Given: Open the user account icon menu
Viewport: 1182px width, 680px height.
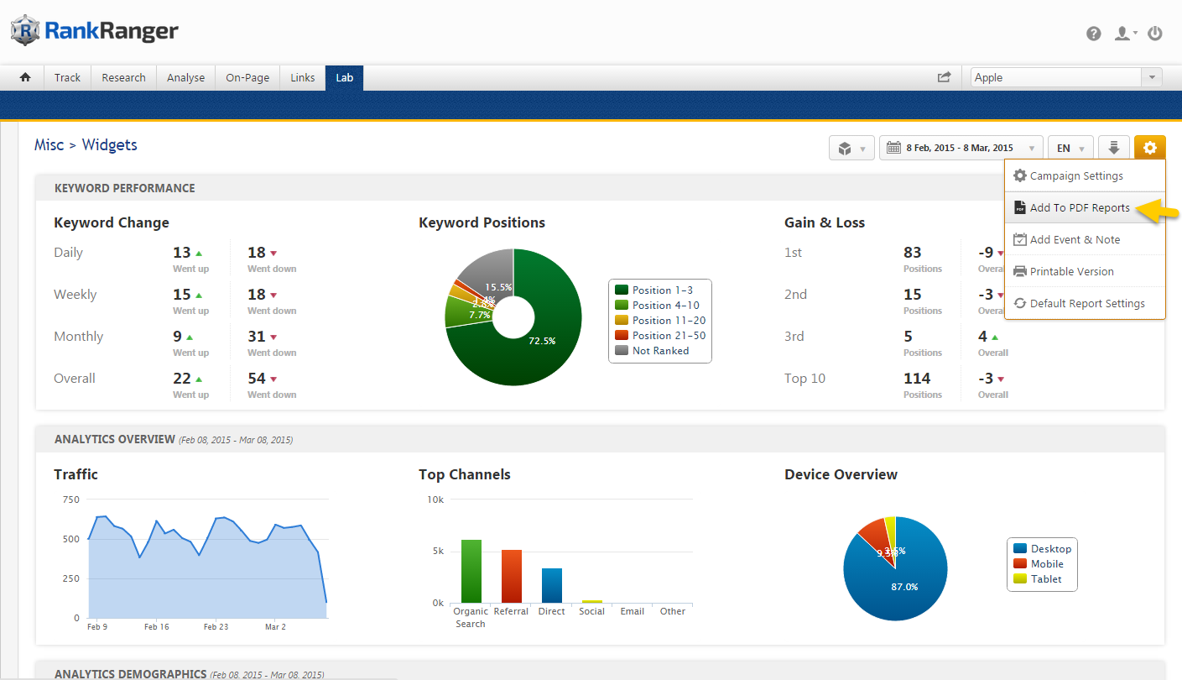Looking at the screenshot, I should 1124,34.
